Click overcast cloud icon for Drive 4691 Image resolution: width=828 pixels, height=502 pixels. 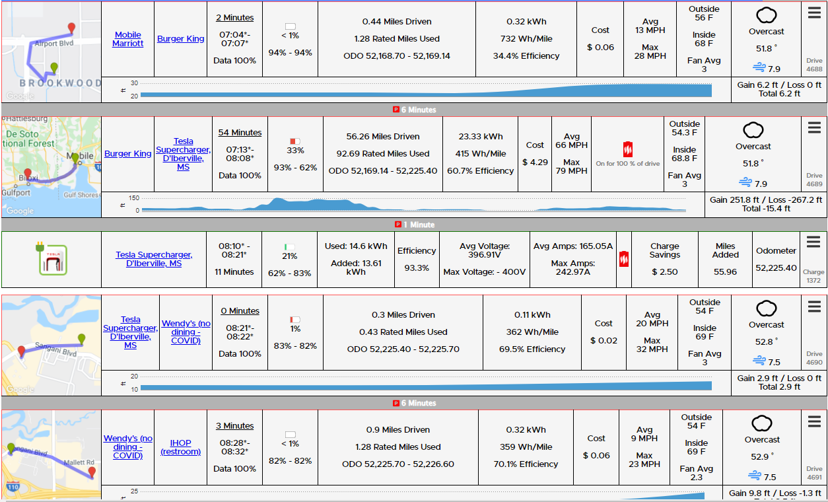click(762, 424)
